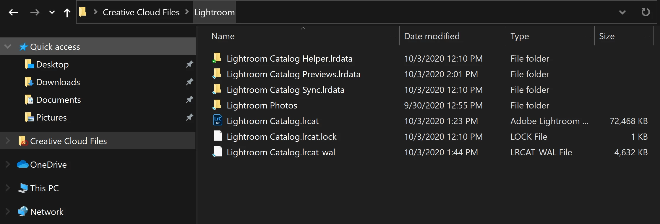Viewport: 660px width, 224px height.
Task: Expand the Creative Cloud Files tree node
Action: 8,141
